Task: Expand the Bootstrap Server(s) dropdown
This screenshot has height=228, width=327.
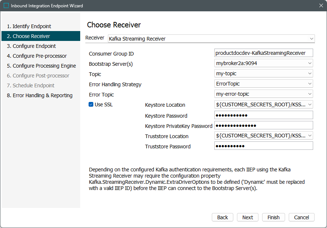Action: [x=309, y=64]
